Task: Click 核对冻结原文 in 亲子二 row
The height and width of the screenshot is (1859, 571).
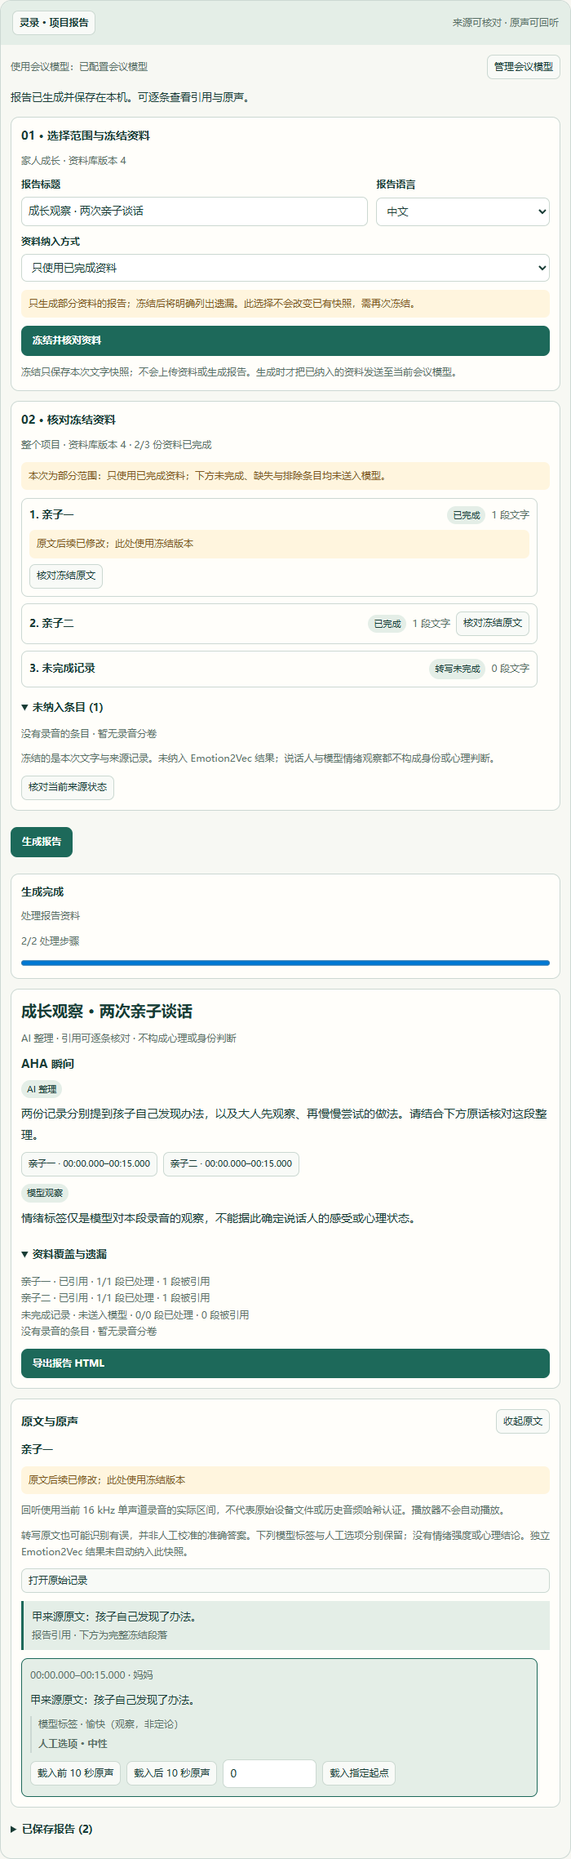Action: (493, 623)
